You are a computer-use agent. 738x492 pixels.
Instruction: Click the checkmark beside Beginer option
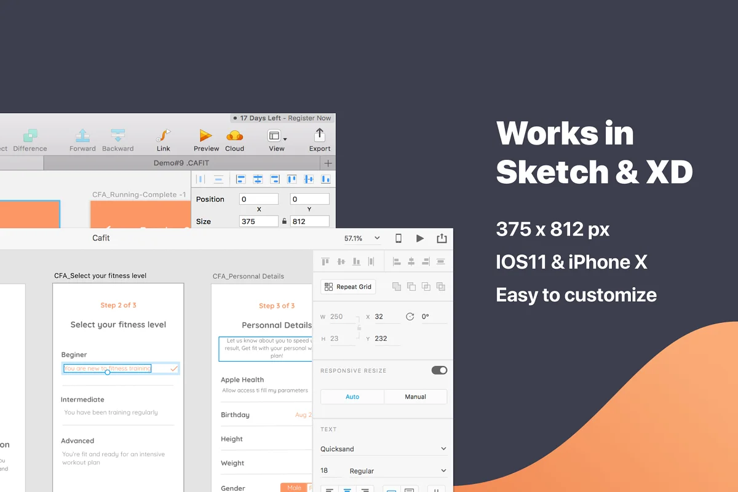[x=174, y=368]
